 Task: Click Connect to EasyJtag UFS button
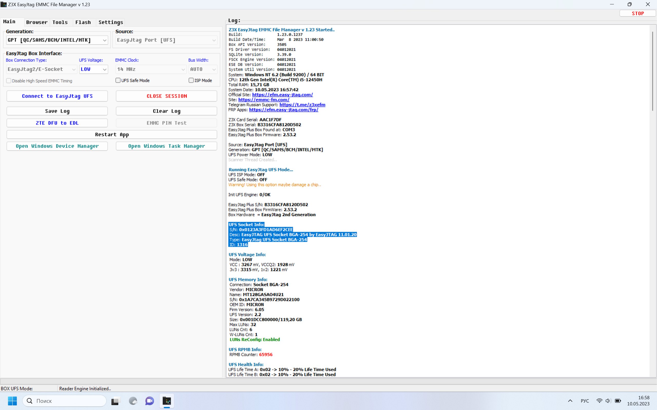tap(57, 96)
